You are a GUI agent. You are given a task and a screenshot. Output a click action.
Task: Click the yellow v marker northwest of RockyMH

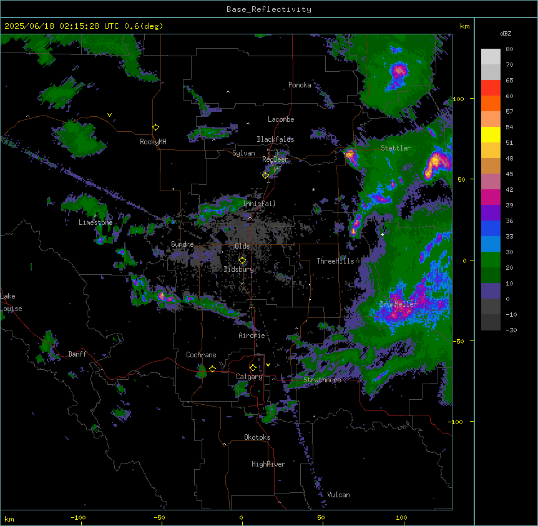(109, 115)
